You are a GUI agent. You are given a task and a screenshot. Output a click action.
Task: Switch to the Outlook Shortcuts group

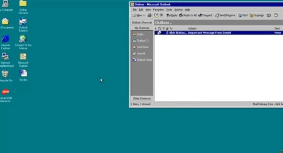142,23
